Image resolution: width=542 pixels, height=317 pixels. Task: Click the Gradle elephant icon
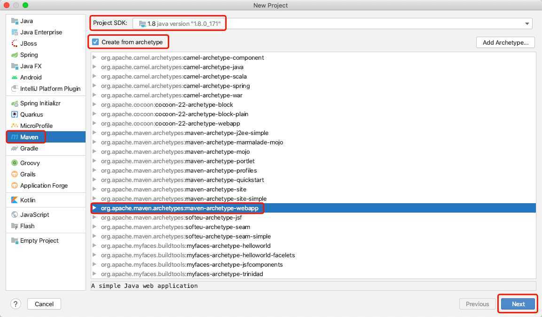[x=15, y=148]
